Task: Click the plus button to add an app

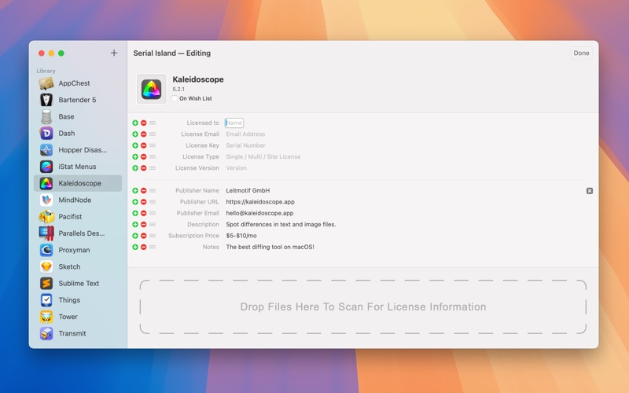Action: pyautogui.click(x=114, y=53)
